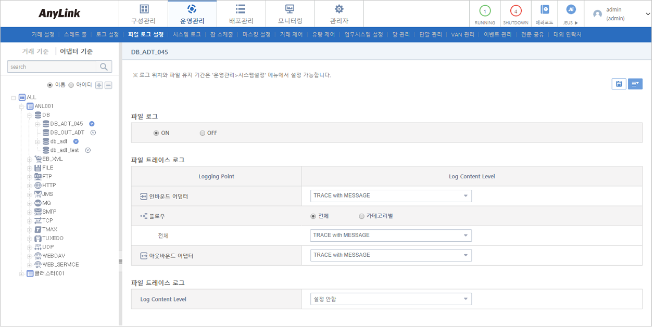Click status badge next to db_adt_test

pos(88,150)
